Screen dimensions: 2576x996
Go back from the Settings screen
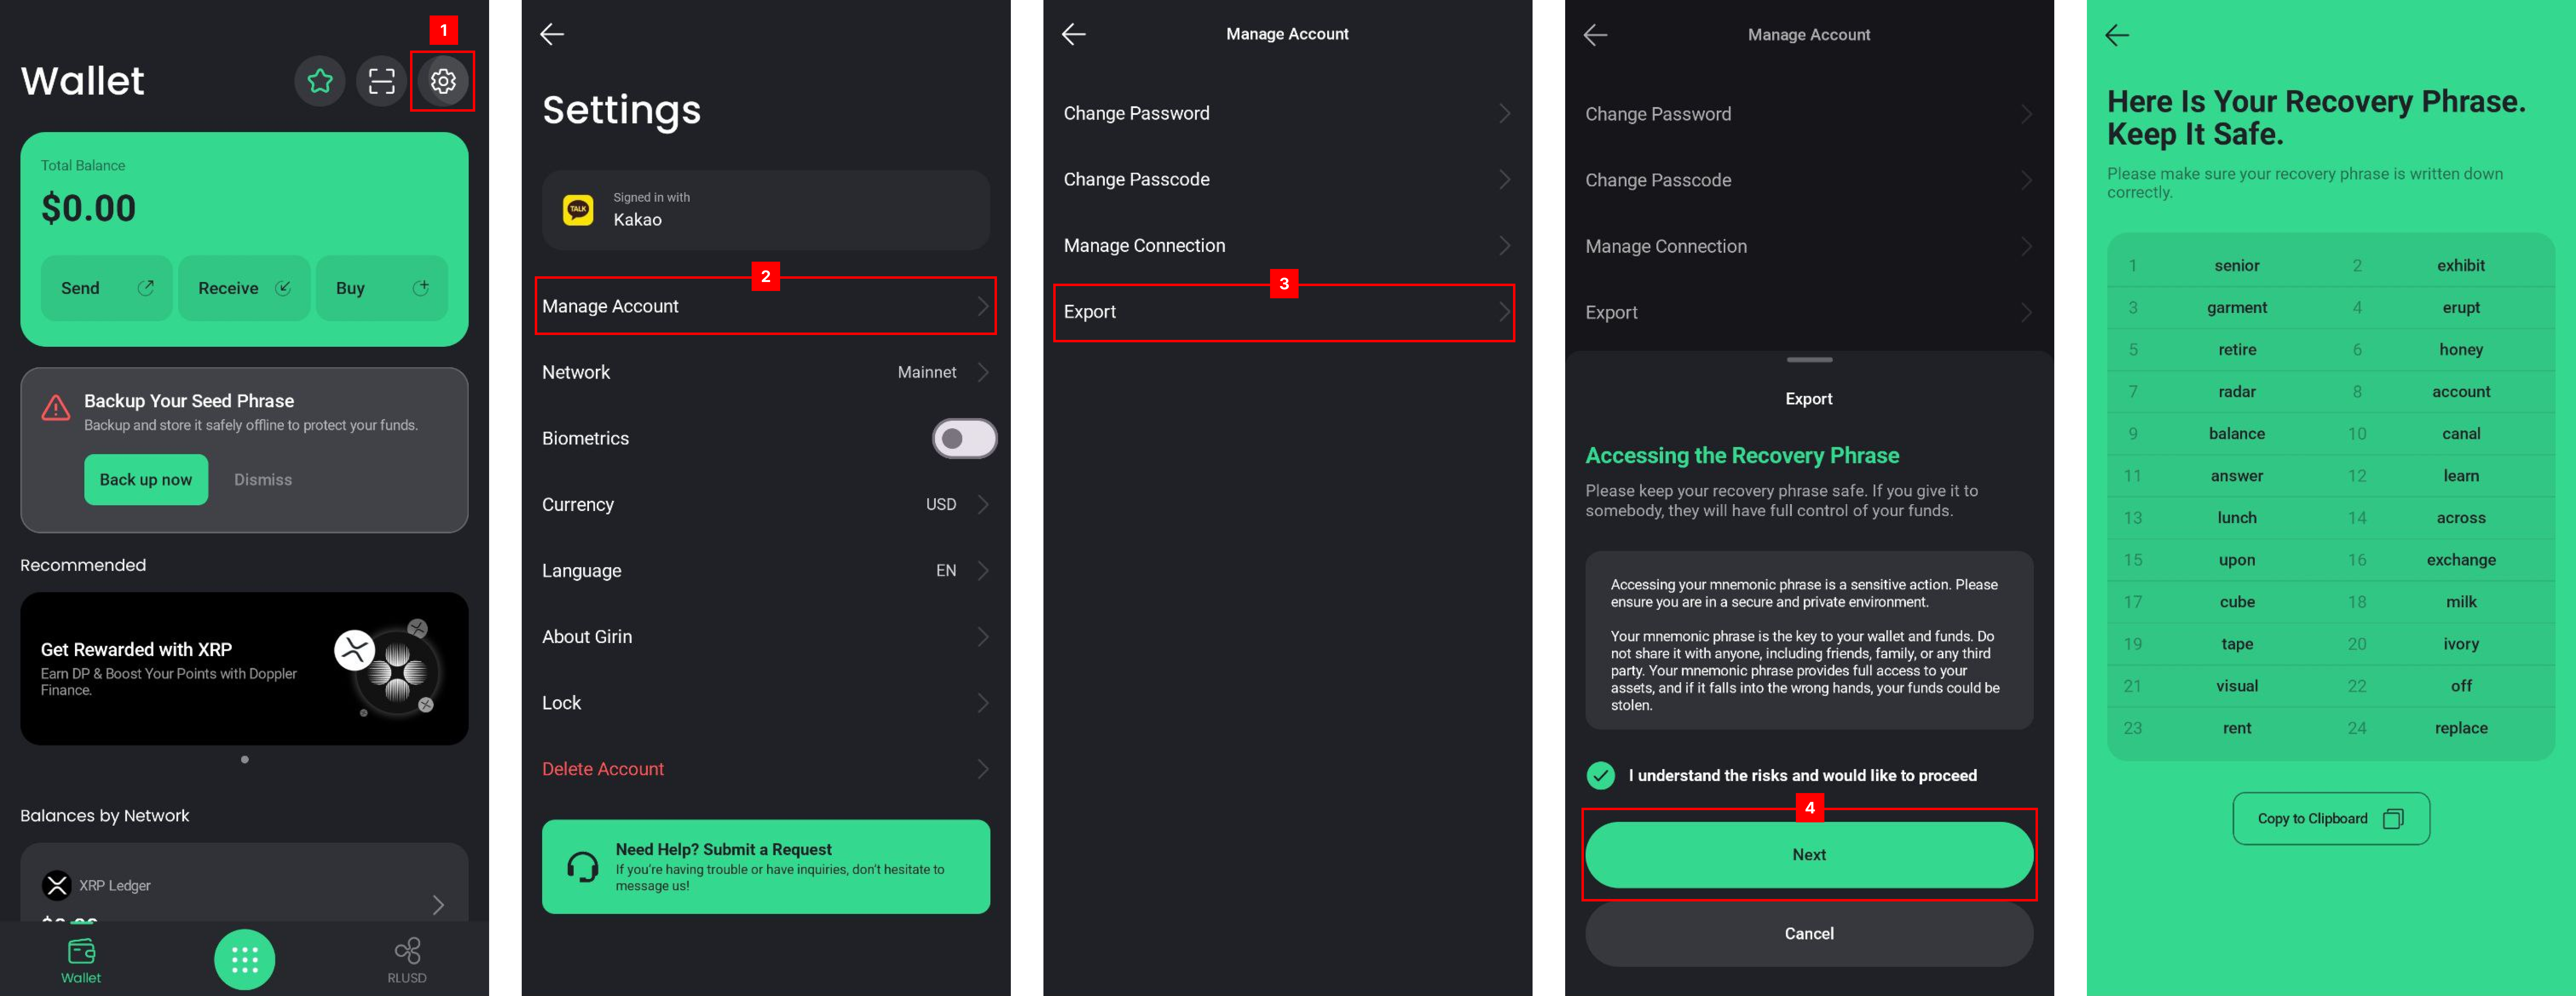552,34
